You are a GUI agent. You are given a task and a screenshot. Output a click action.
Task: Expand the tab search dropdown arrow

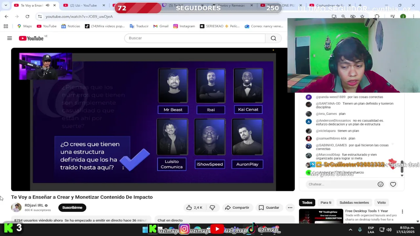click(6, 5)
